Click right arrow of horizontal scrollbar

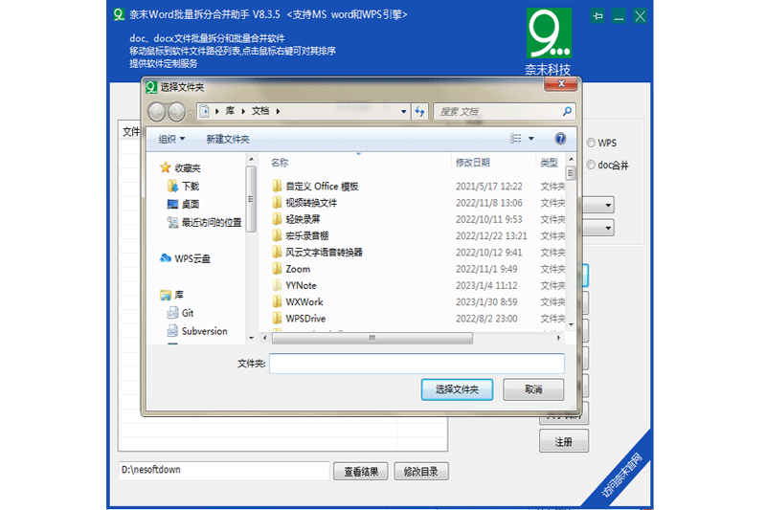pyautogui.click(x=558, y=338)
